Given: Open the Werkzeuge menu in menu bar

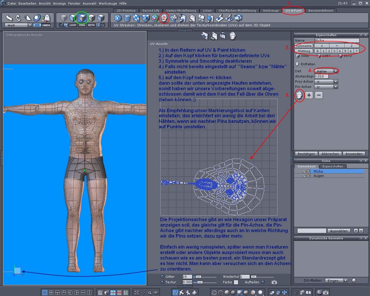Looking at the screenshot, I should pos(108,3).
